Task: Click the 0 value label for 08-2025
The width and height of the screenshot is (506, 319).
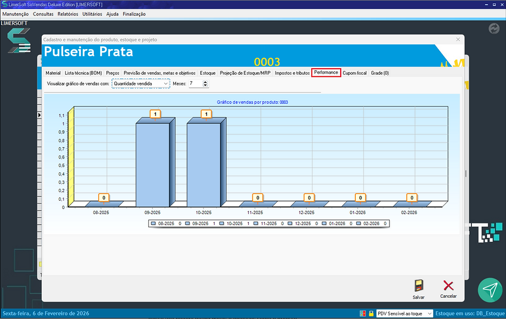Action: (104, 198)
